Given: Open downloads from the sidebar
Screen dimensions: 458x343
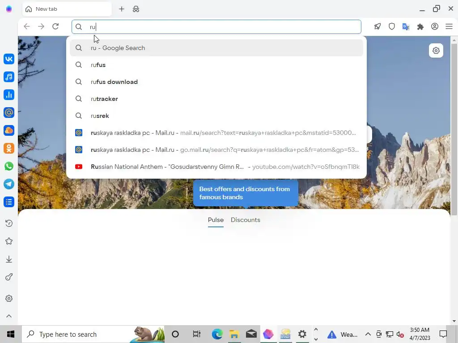Looking at the screenshot, I should pyautogui.click(x=9, y=259).
